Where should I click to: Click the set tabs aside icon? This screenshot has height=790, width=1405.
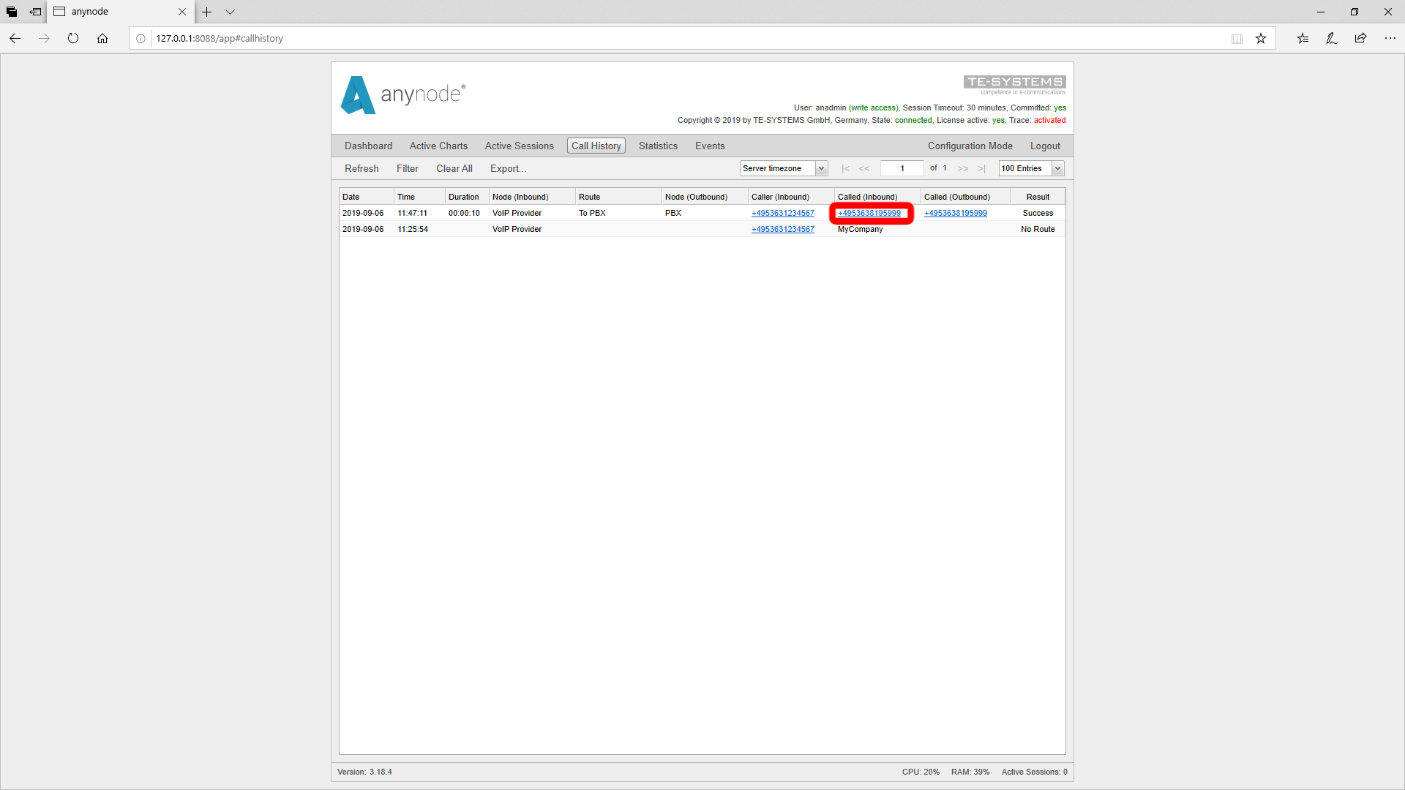[35, 12]
